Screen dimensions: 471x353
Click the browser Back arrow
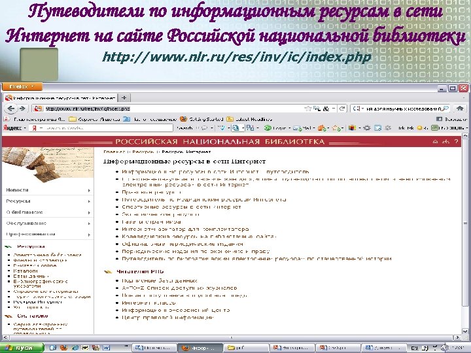(x=11, y=109)
